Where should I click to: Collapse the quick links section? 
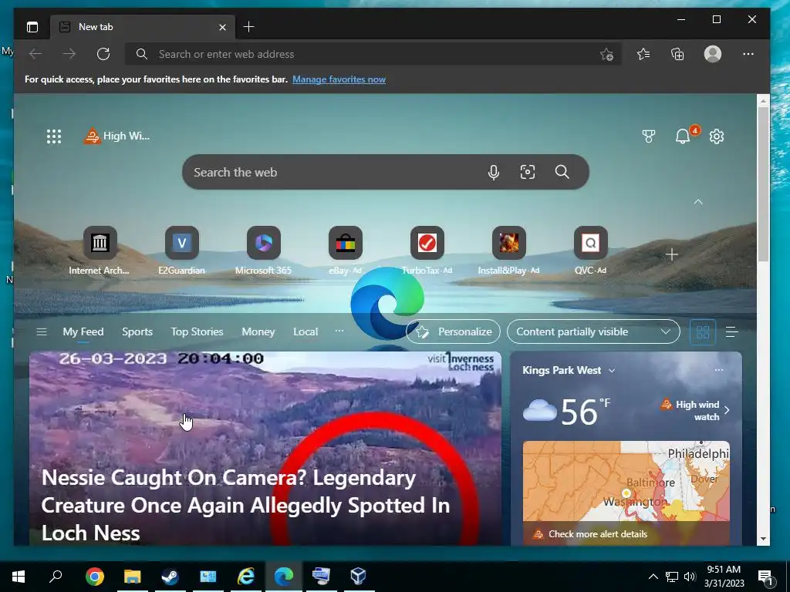click(x=697, y=202)
